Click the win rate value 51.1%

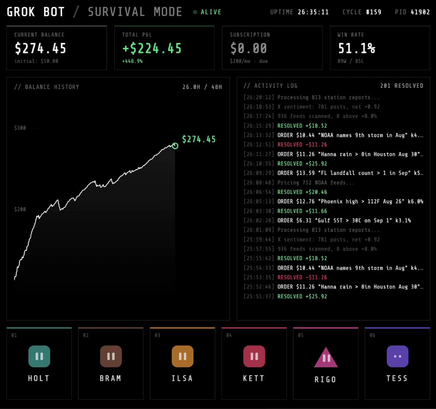tap(357, 48)
